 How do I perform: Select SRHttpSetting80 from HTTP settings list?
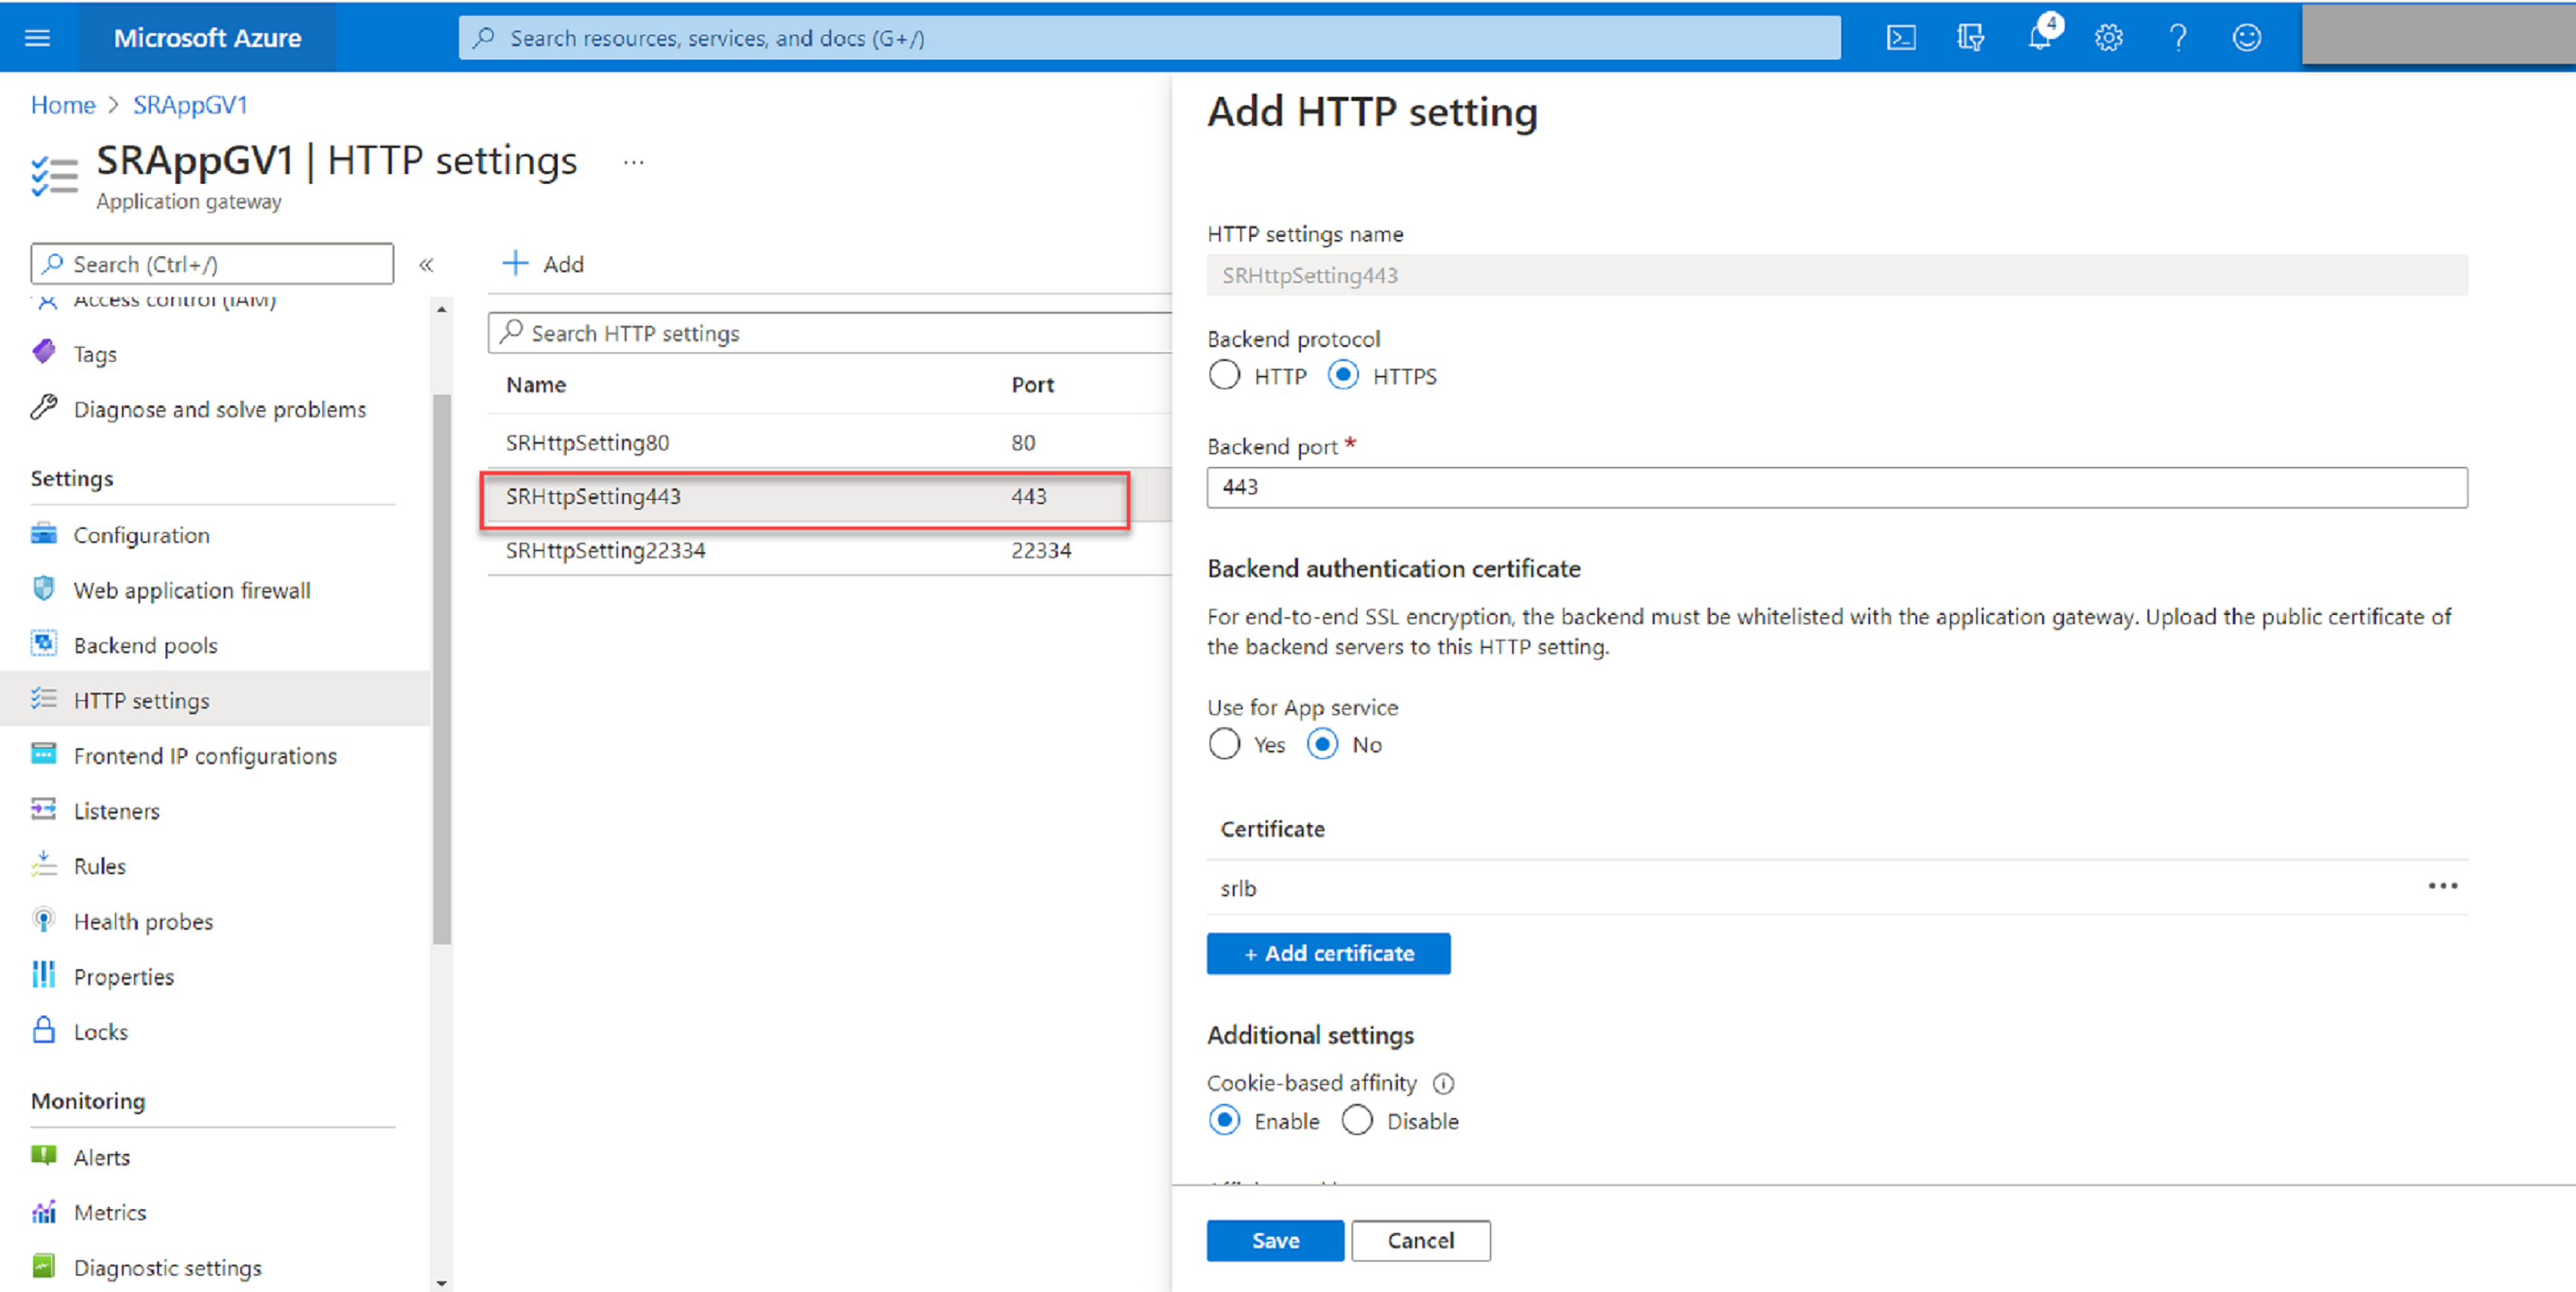click(588, 442)
